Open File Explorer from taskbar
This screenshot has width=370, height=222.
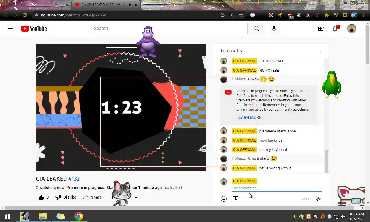coord(43,216)
